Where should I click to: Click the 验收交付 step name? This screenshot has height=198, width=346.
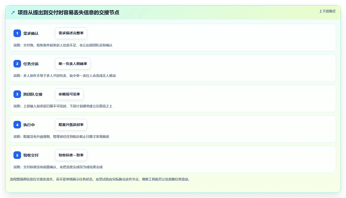click(31, 155)
